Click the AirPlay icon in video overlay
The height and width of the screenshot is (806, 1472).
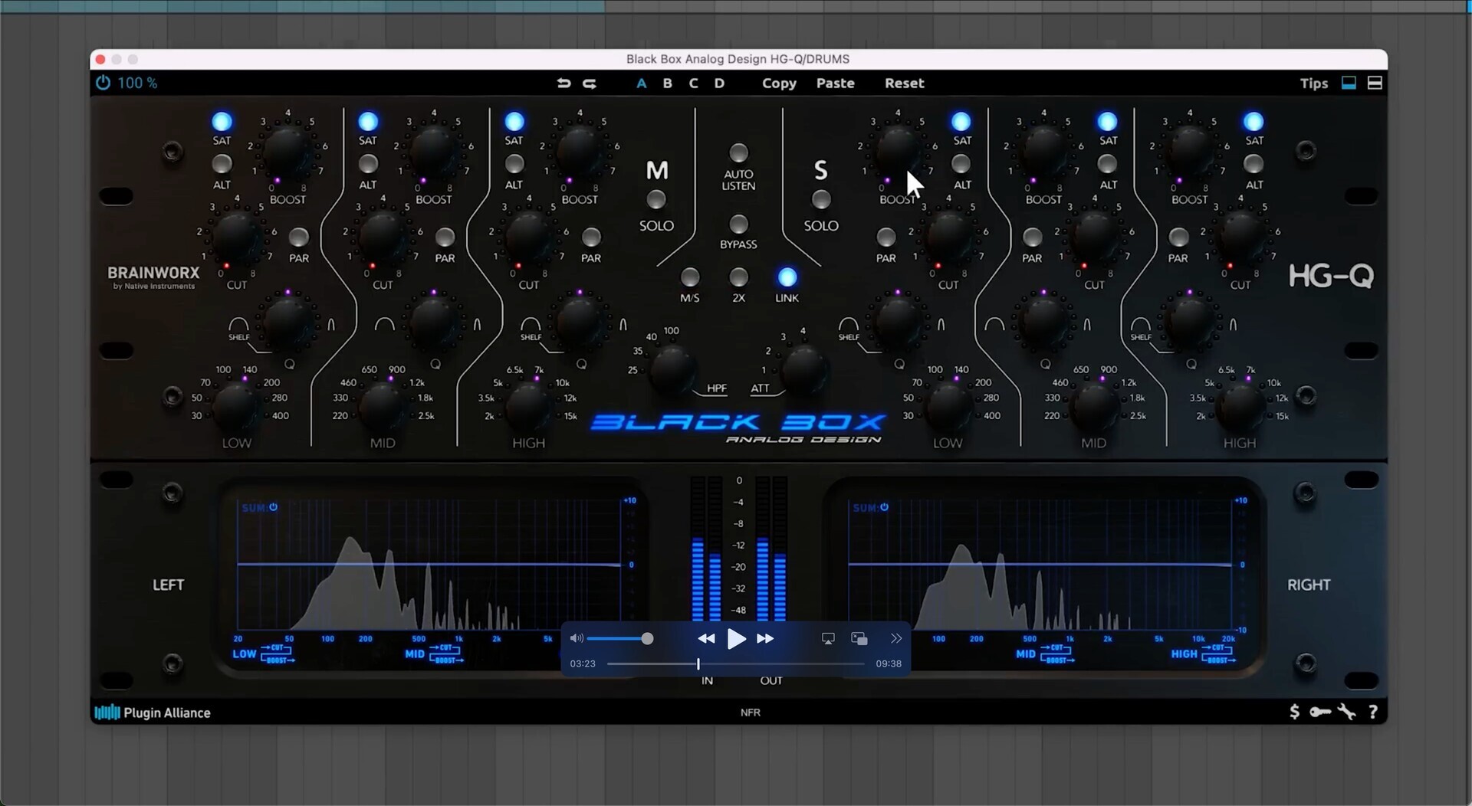coord(828,638)
